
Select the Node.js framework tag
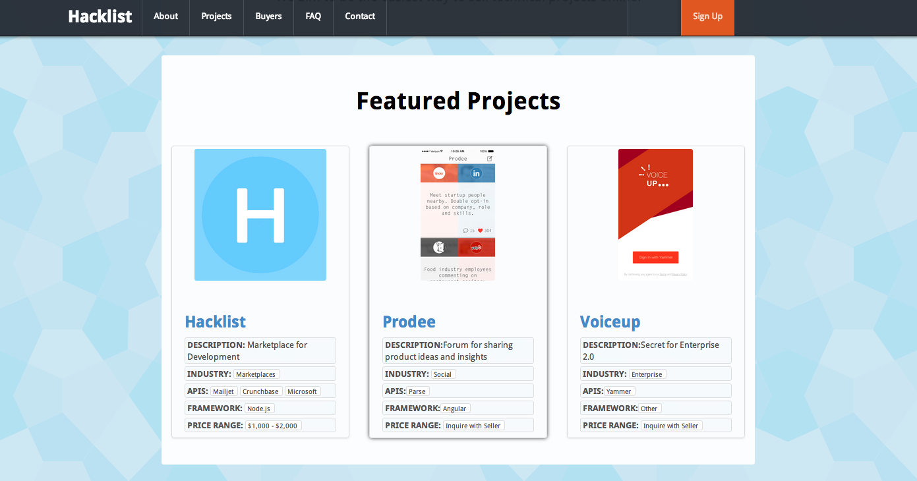(x=259, y=409)
